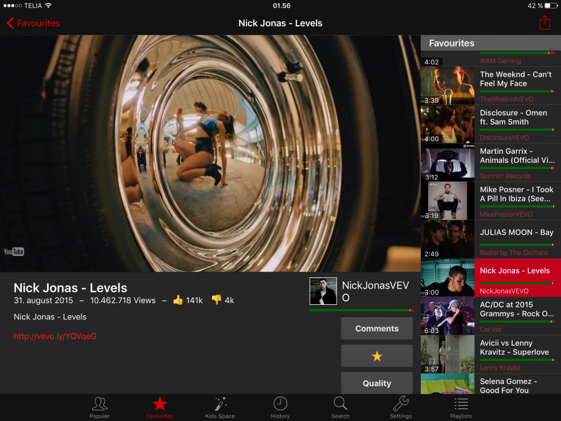The width and height of the screenshot is (561, 421).
Task: Switch to the History tab label
Action: [280, 416]
